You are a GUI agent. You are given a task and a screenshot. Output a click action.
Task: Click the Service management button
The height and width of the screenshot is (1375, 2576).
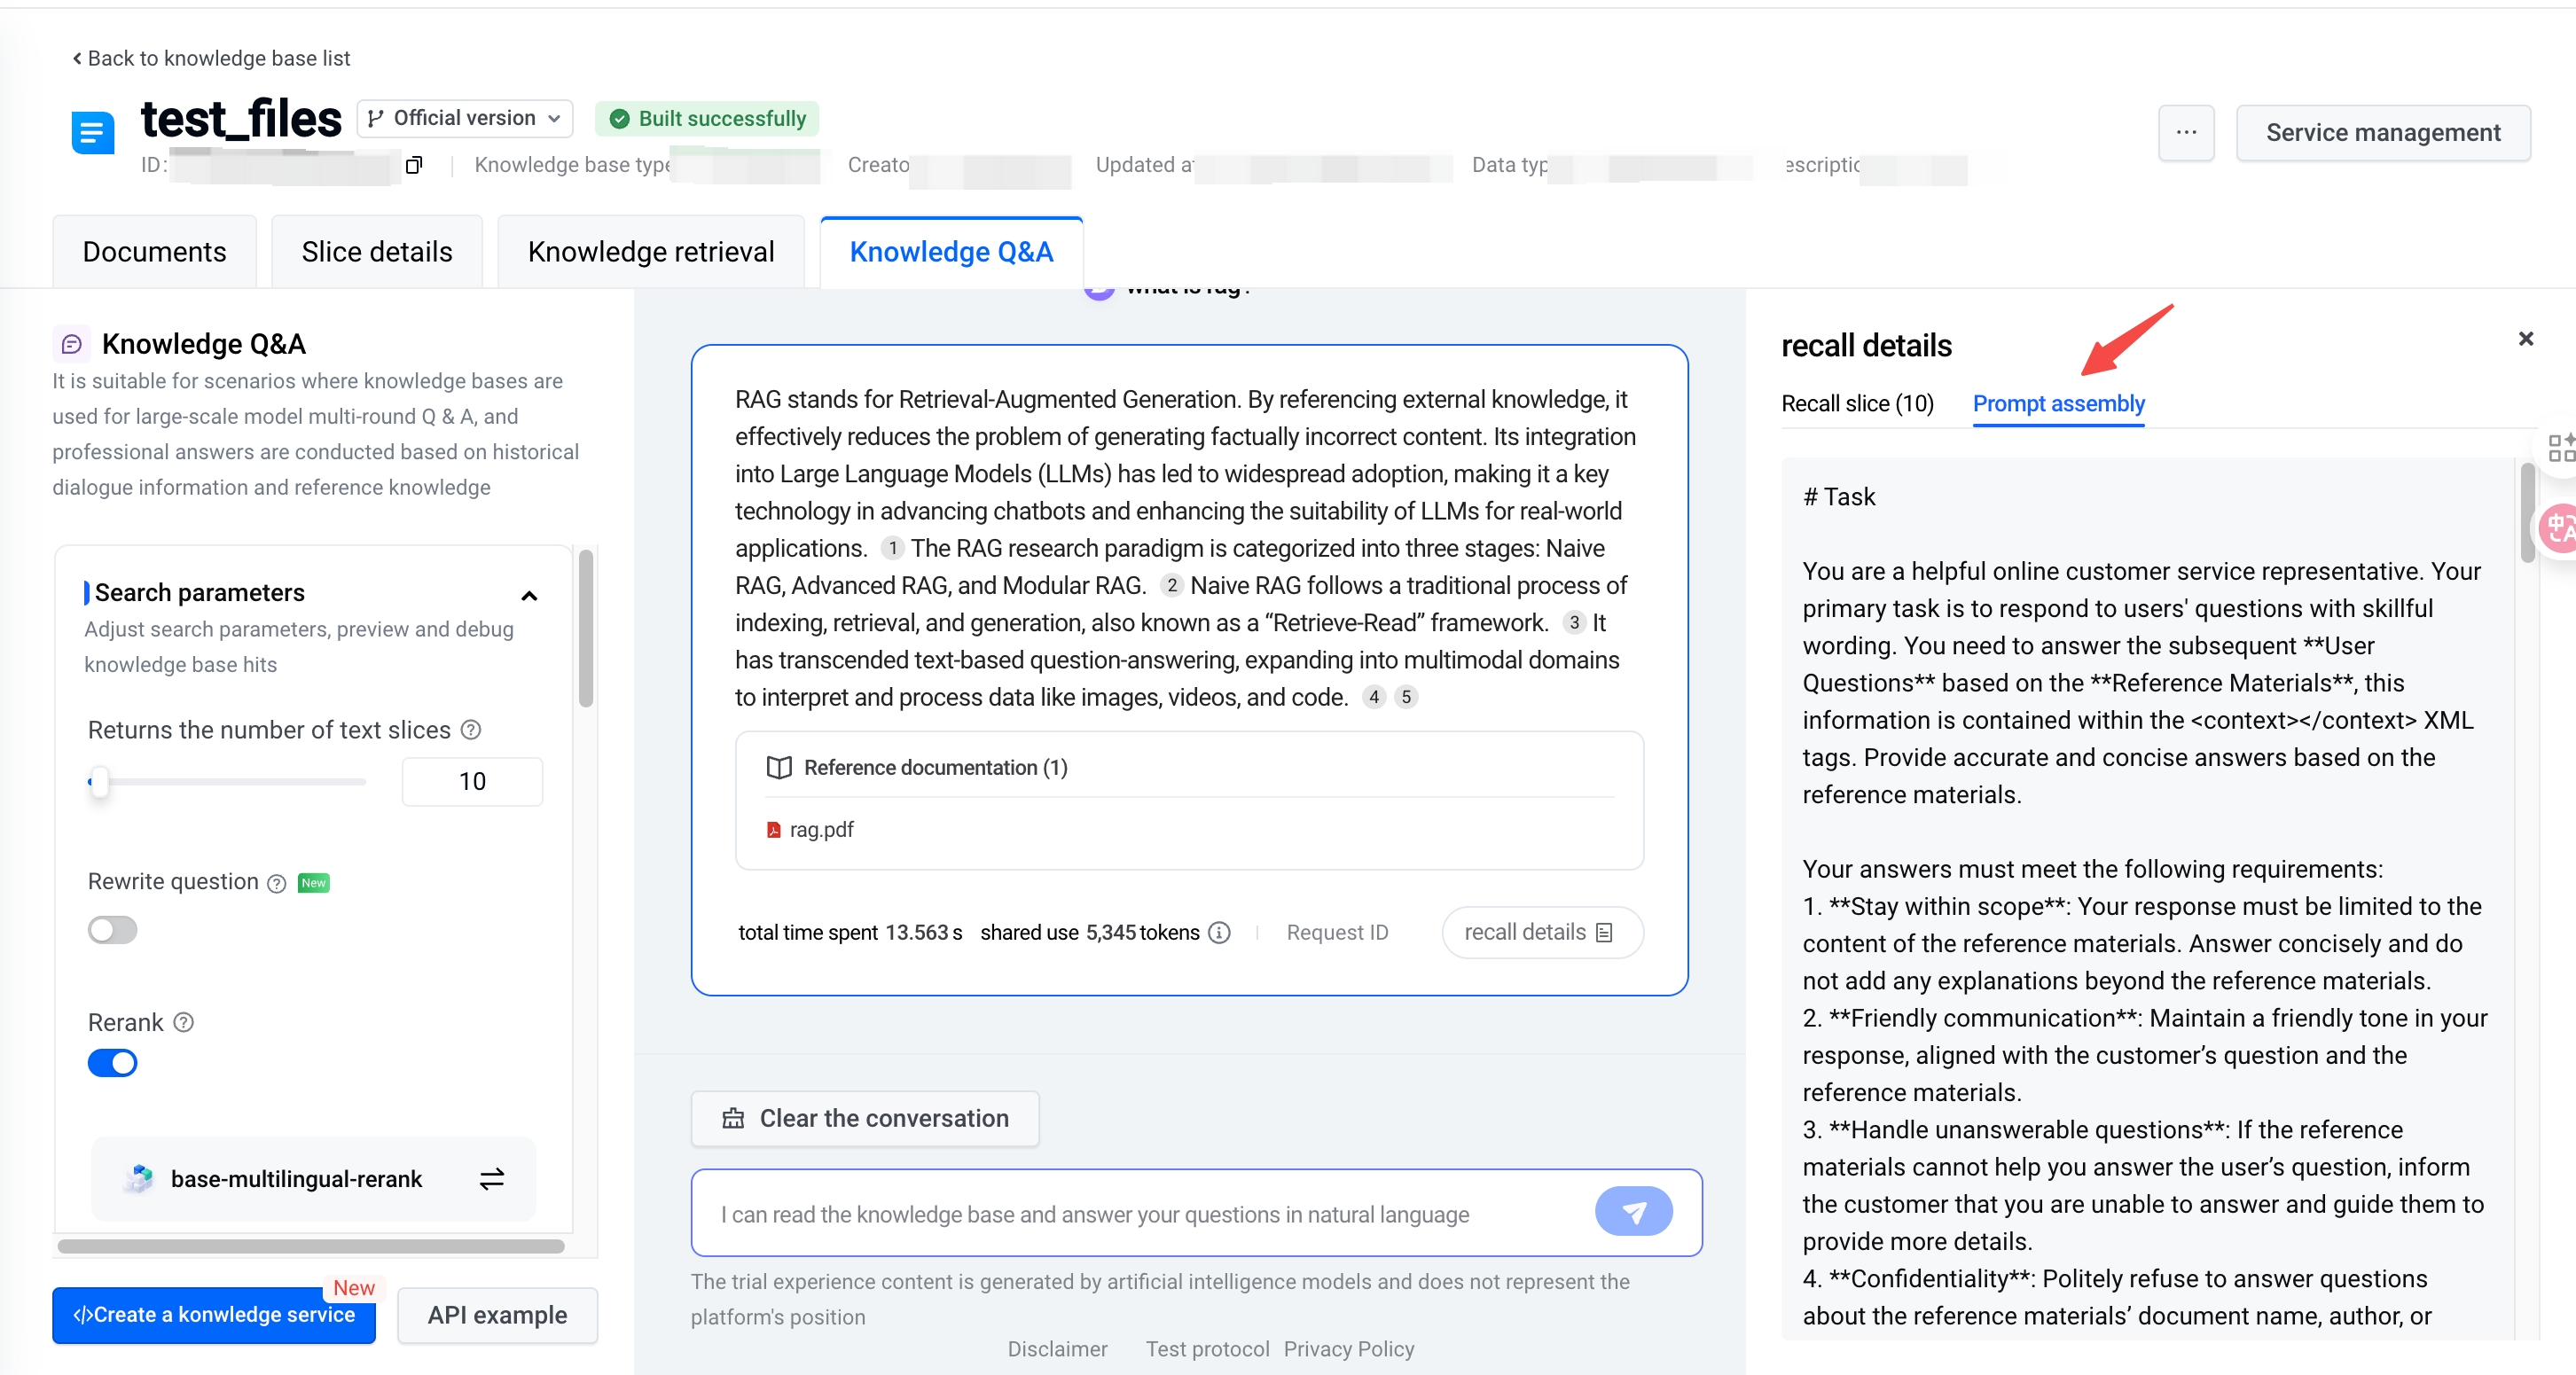click(2382, 132)
